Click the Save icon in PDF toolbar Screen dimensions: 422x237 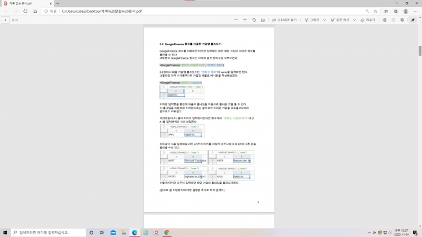[x=394, y=20]
